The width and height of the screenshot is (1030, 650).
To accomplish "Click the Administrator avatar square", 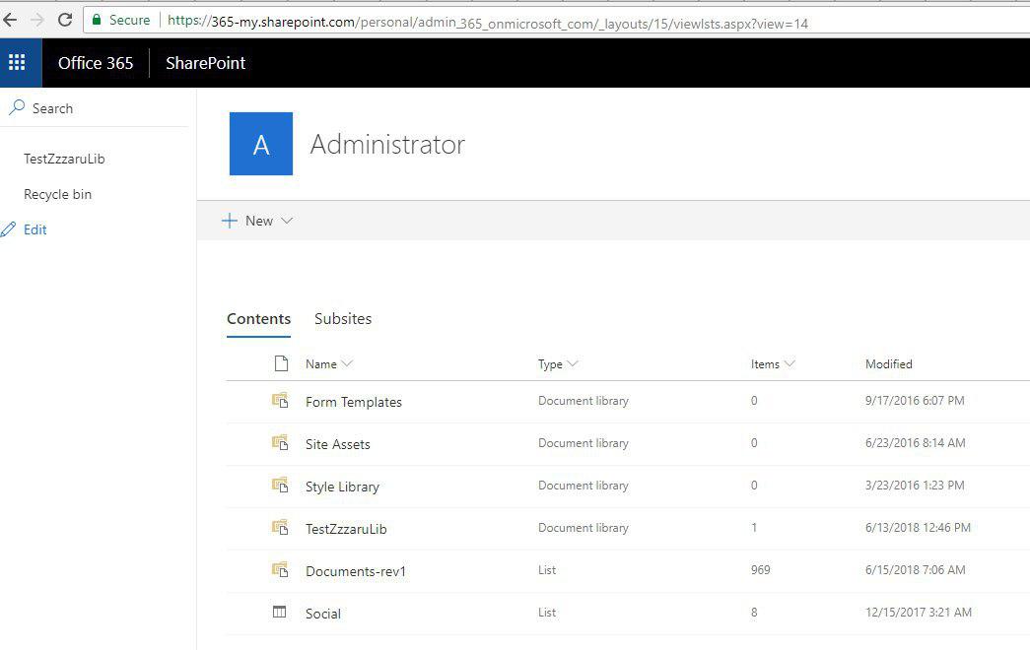I will coord(260,144).
